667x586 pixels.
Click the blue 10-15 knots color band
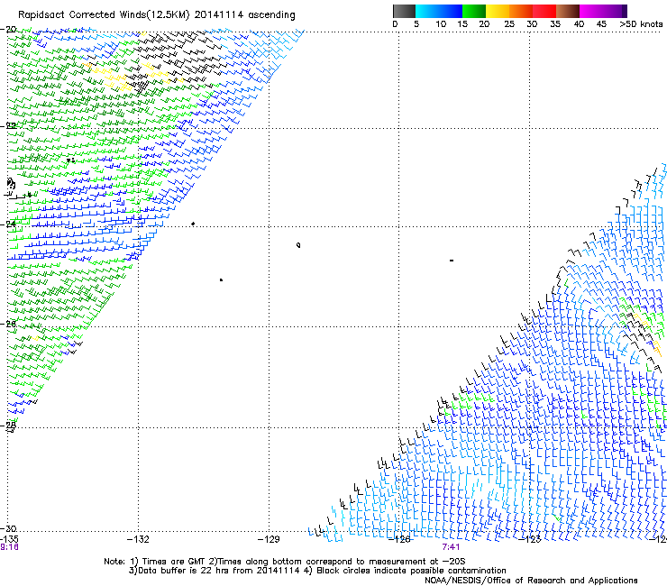pyautogui.click(x=451, y=11)
